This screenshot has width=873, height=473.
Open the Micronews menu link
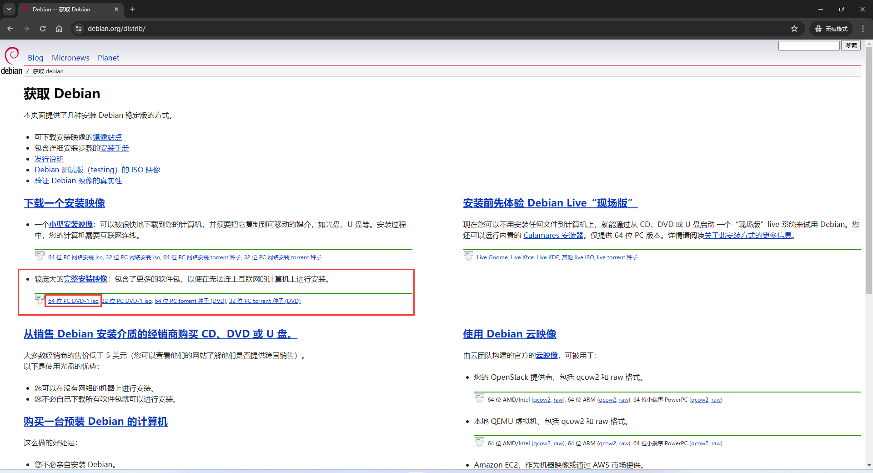pyautogui.click(x=70, y=58)
